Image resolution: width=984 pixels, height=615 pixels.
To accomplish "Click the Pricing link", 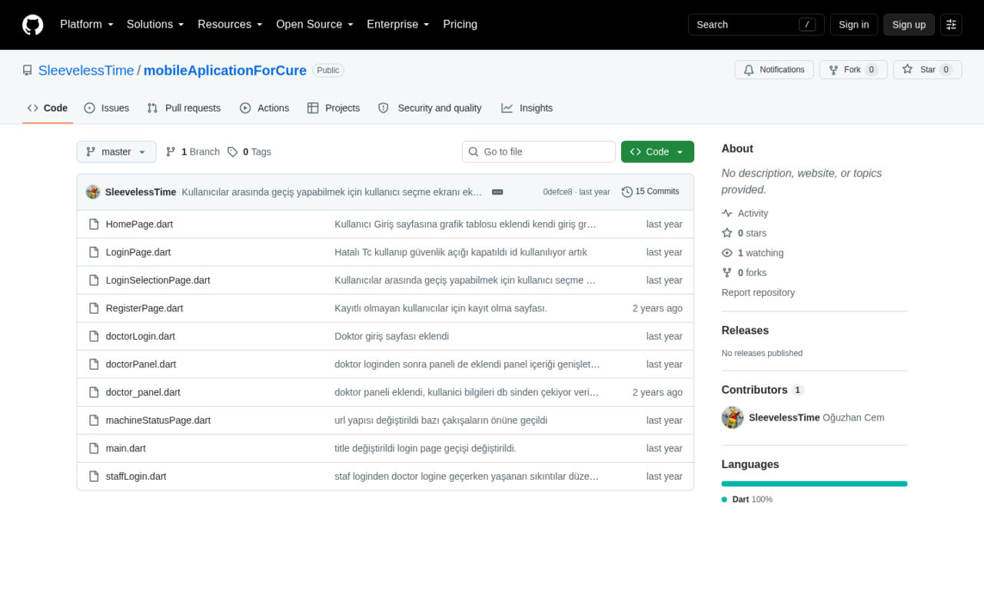I will point(460,25).
